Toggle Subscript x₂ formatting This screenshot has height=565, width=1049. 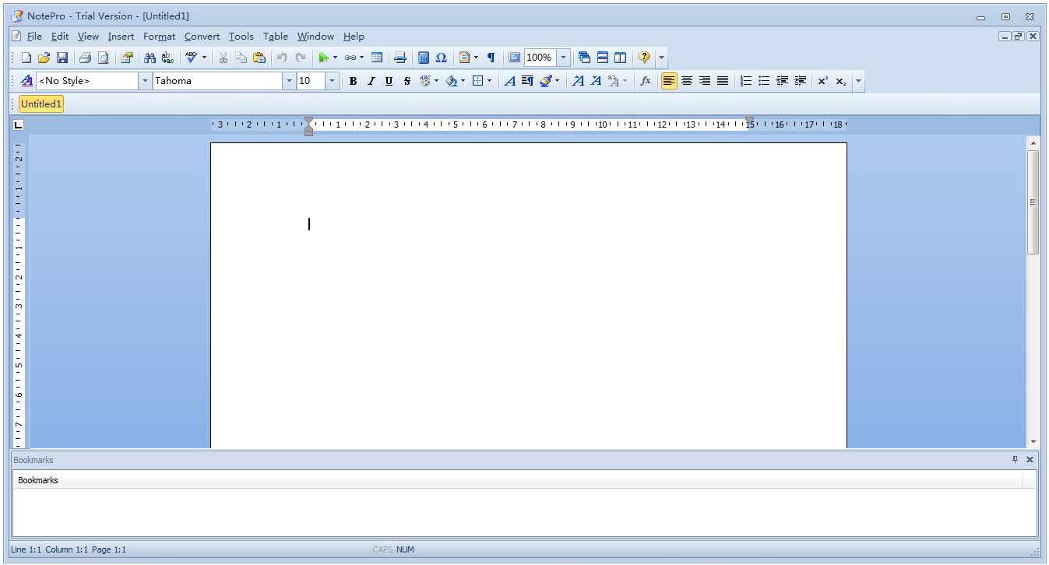841,81
